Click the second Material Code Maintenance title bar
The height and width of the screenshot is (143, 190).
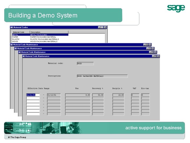point(84,48)
